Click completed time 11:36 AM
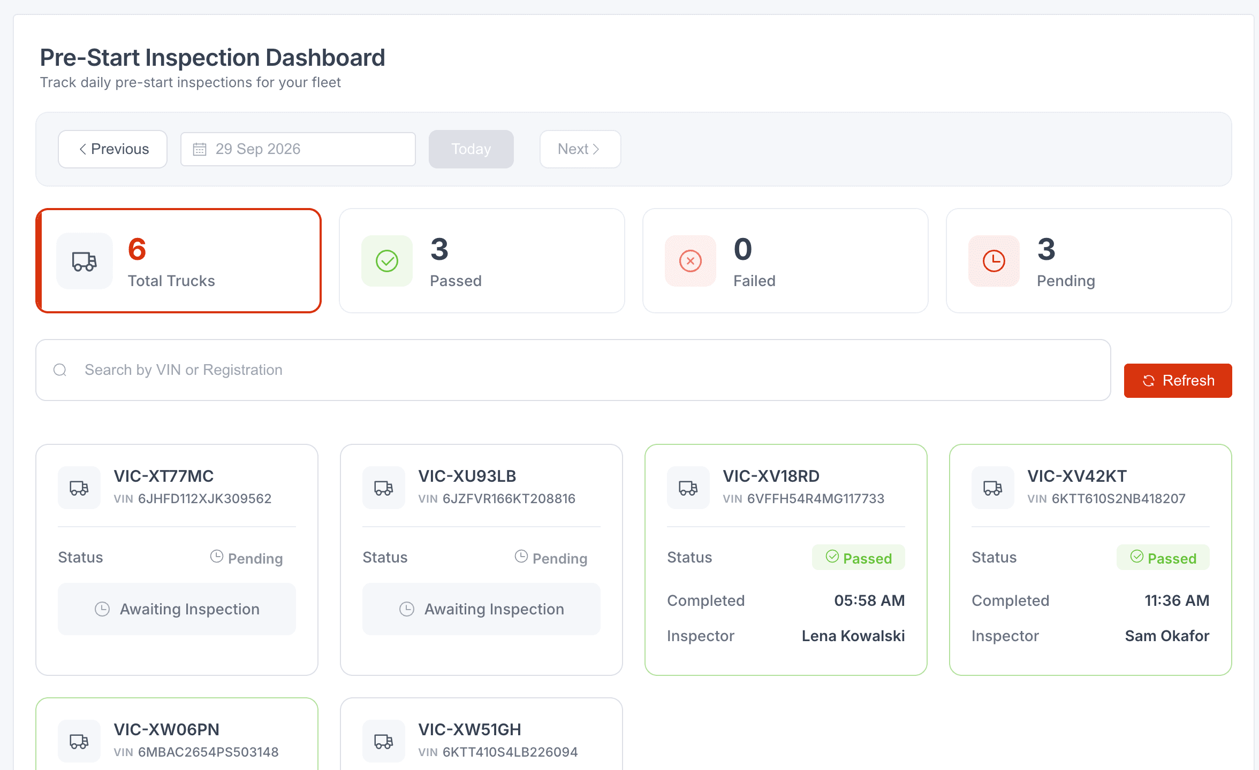The width and height of the screenshot is (1259, 770). (1177, 600)
